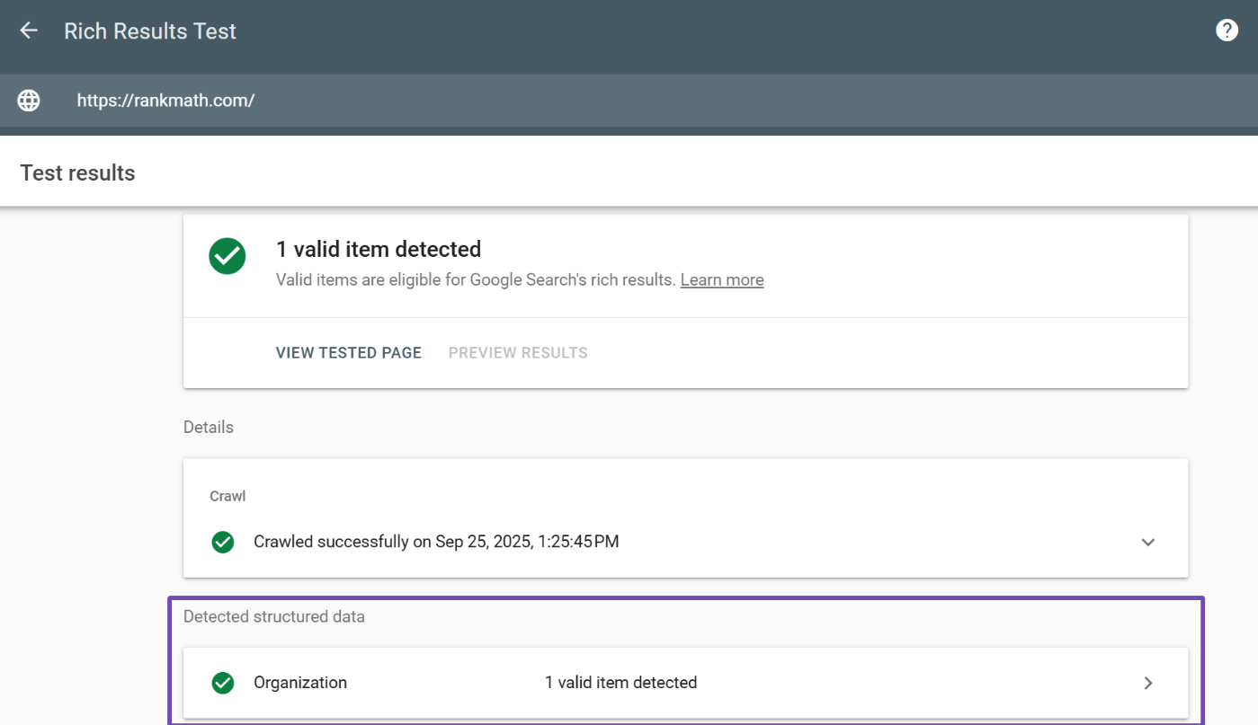Click the VIEW TESTED PAGE button

coord(348,353)
